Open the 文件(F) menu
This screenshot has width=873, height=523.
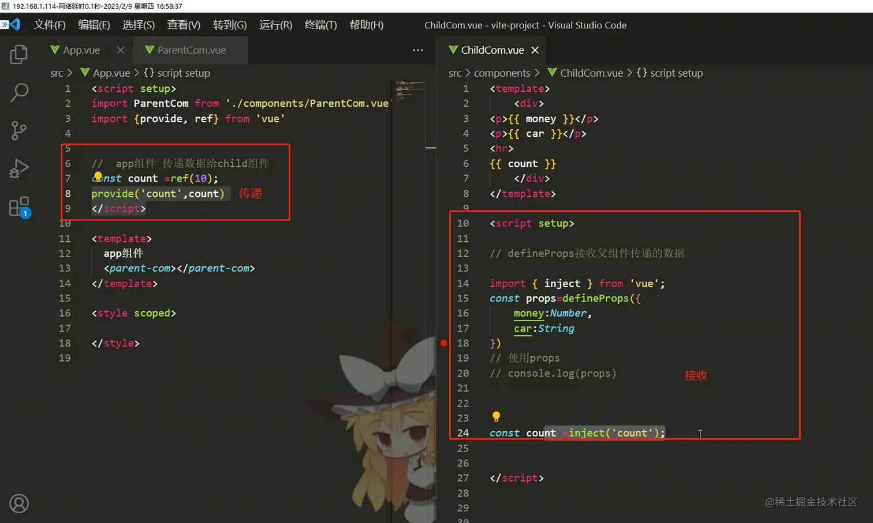[50, 25]
